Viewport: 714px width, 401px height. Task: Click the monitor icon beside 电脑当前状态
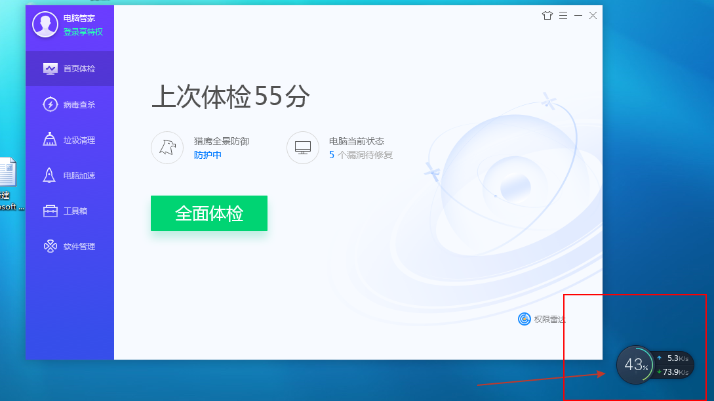(x=302, y=147)
